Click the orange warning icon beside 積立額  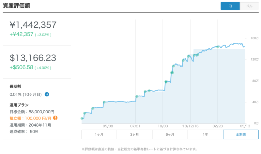tap(55, 118)
